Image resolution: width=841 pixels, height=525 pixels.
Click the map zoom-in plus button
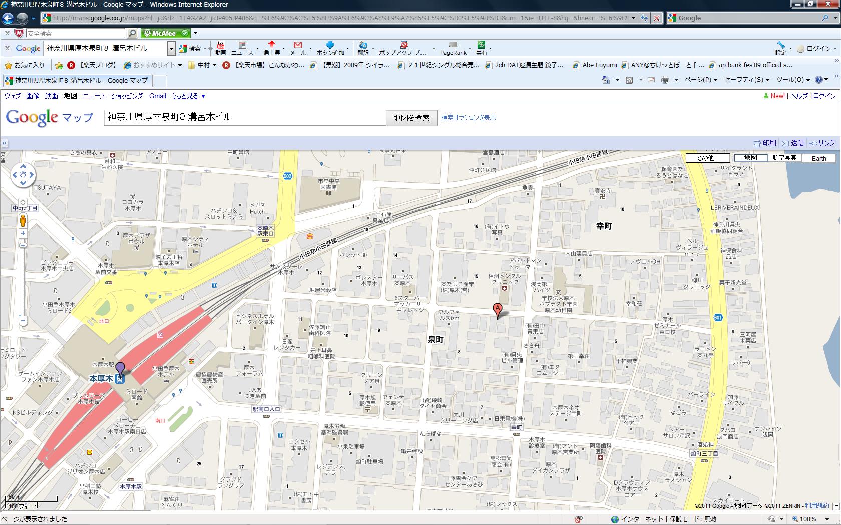23,233
